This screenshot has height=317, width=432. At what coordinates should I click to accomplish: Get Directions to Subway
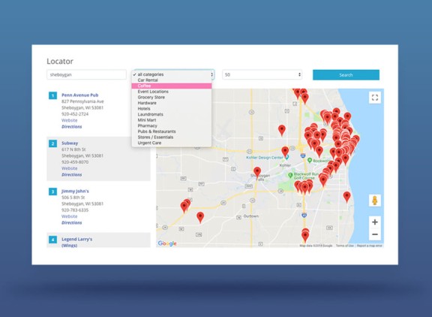(x=72, y=174)
